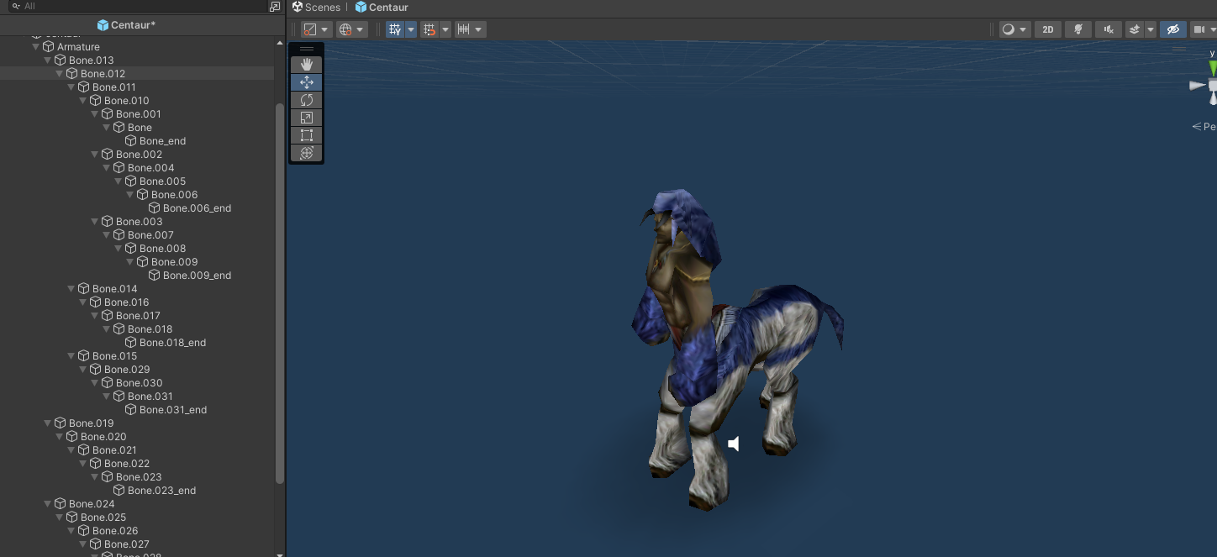
Task: Select the Move tool
Action: tap(306, 82)
